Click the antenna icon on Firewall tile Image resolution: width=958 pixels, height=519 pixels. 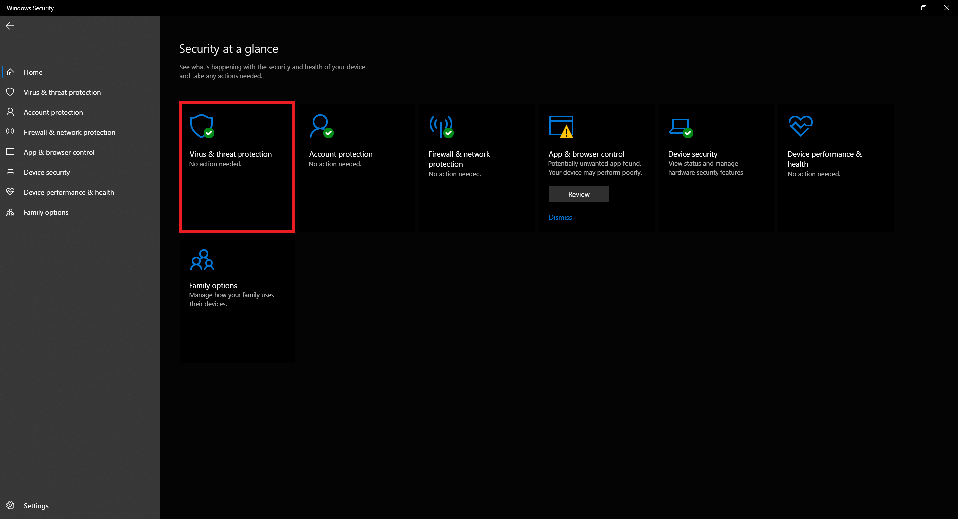pyautogui.click(x=441, y=127)
